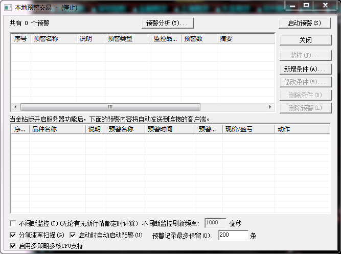Screen dimensions: 341x254
Task: Click the upper list's horizontal scrollbar thumb
Action: 110,107
